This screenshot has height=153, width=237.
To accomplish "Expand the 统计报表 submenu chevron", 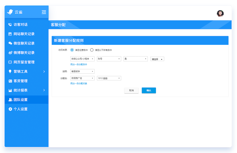I will (44, 90).
